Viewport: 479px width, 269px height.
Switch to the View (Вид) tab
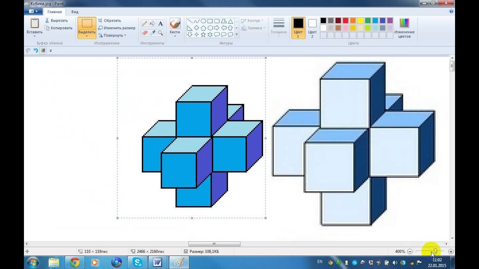point(75,12)
